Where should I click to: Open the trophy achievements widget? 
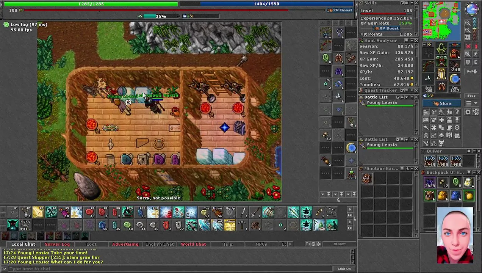(x=457, y=120)
